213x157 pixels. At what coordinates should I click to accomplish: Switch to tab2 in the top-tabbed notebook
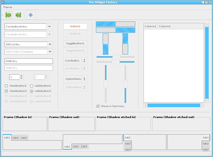coord(15,138)
